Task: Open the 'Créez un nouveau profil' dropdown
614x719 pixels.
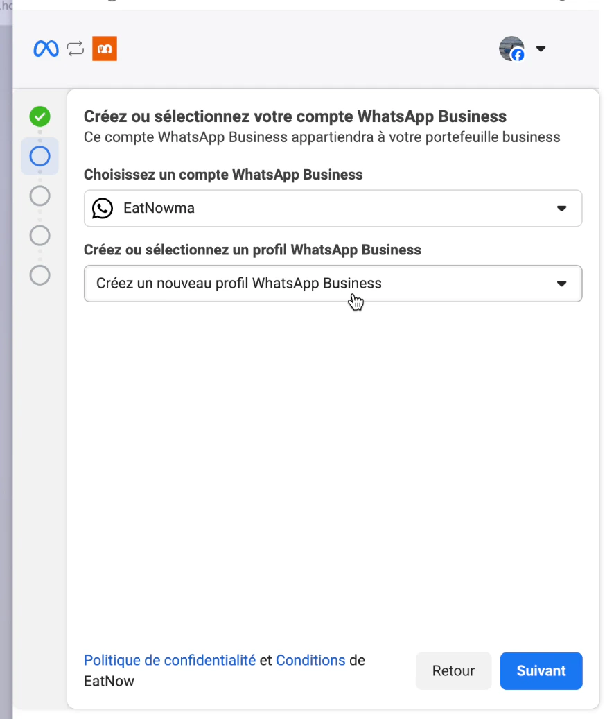Action: [333, 284]
